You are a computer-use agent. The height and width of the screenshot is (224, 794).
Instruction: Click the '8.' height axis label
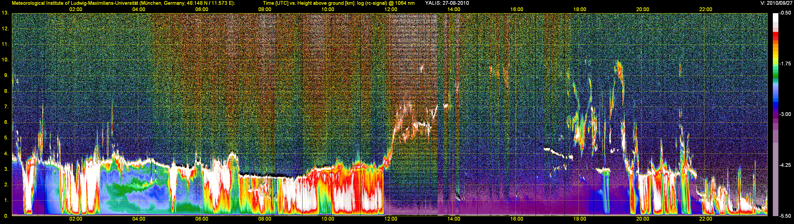point(6,91)
